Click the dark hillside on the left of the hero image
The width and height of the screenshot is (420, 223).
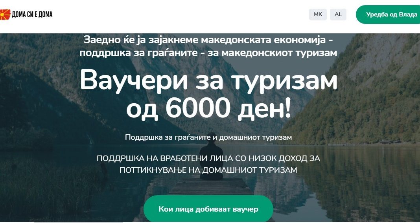tap(40, 107)
